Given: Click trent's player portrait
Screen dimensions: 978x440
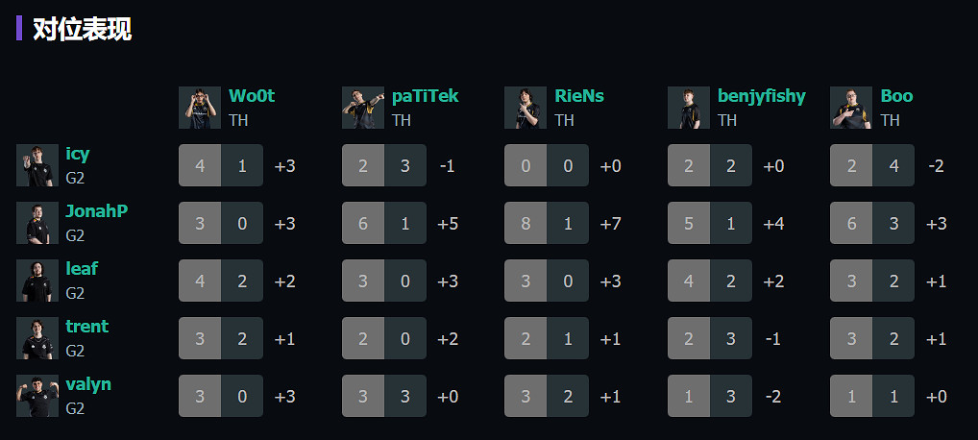Looking at the screenshot, I should click(37, 338).
